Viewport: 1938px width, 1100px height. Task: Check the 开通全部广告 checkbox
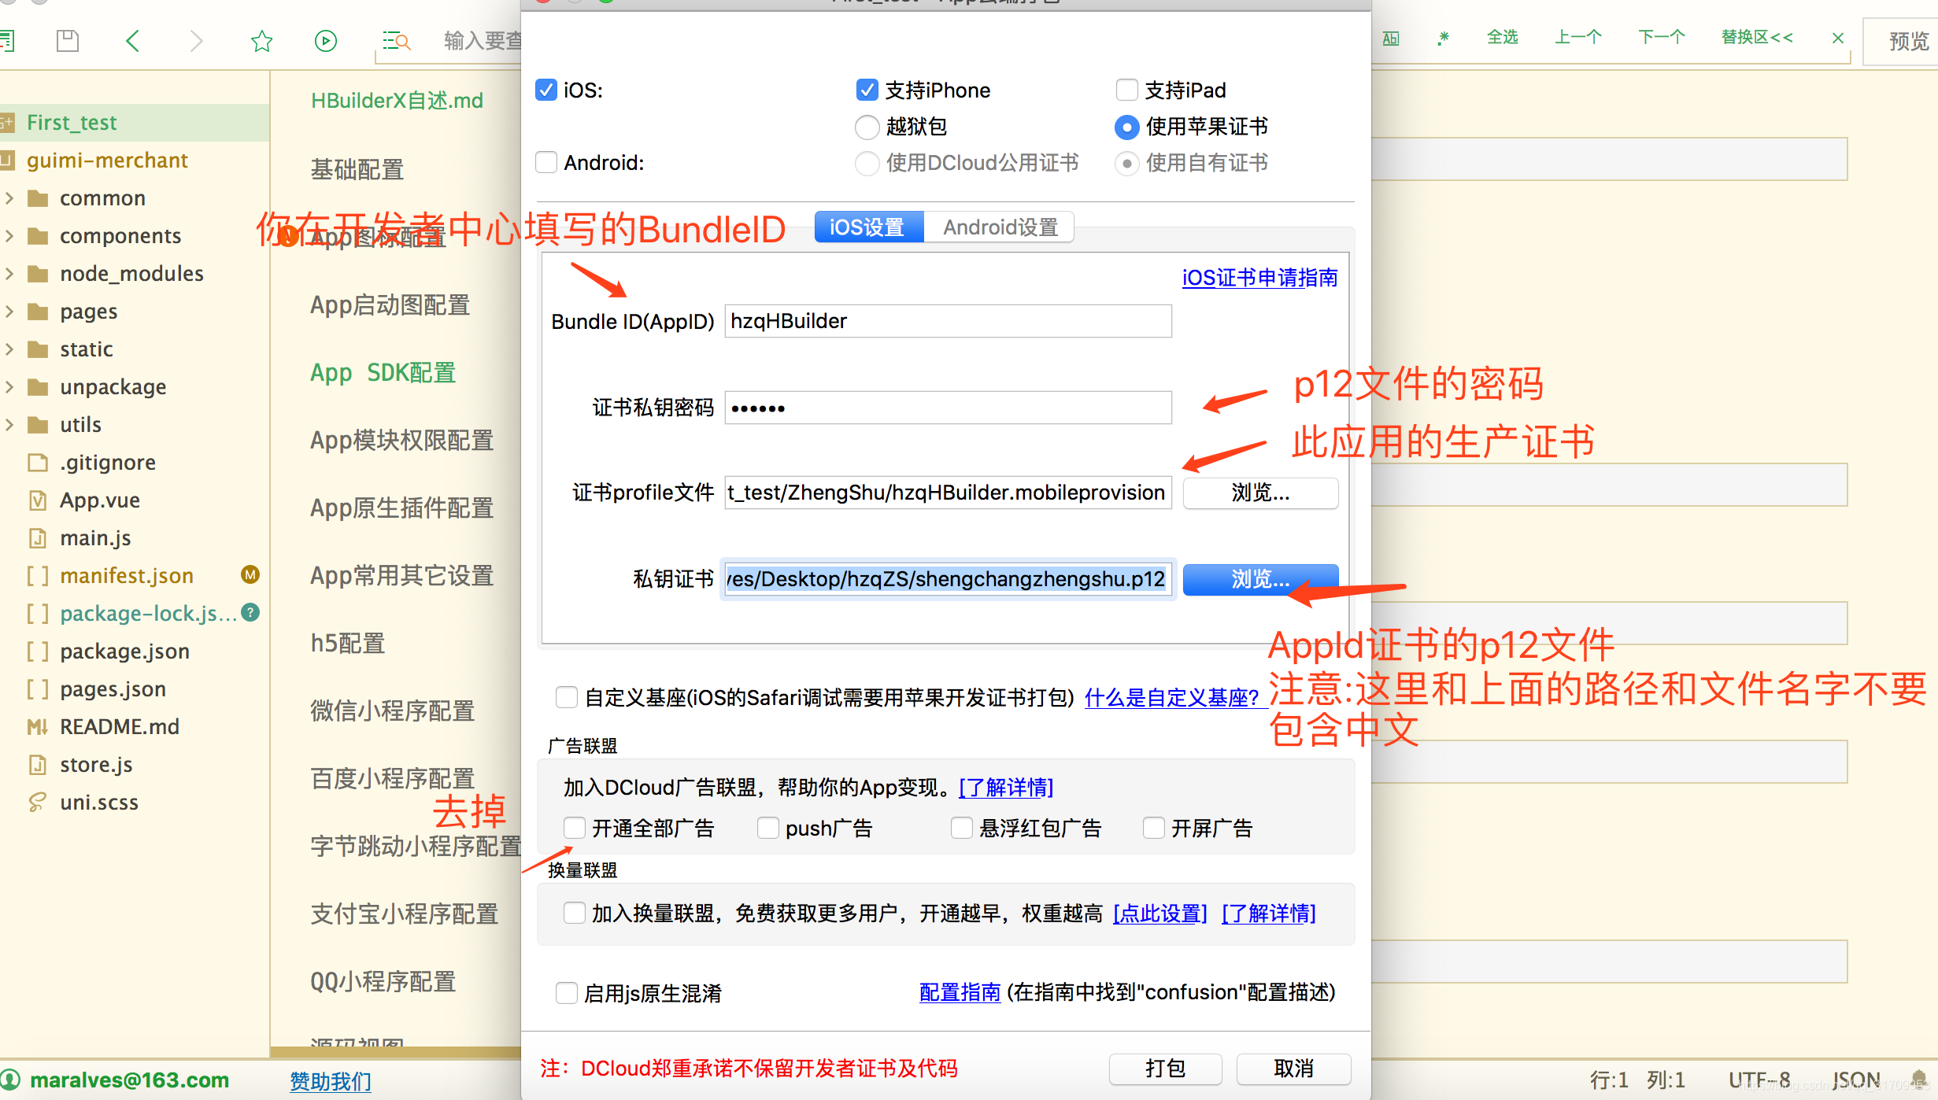(x=575, y=828)
